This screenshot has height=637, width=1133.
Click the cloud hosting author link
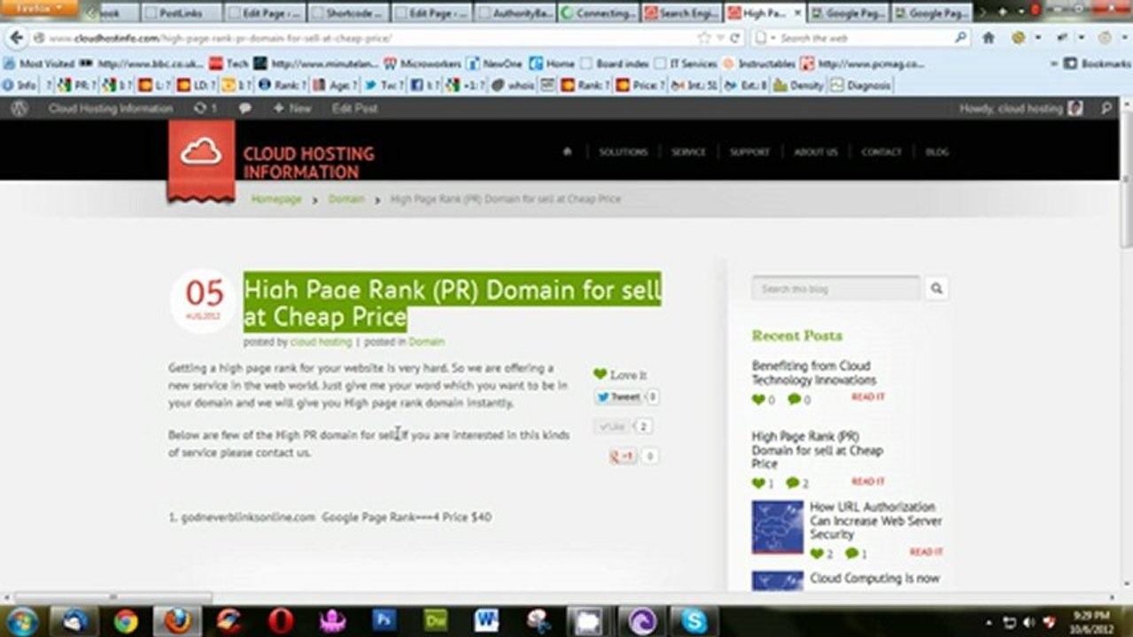322,342
